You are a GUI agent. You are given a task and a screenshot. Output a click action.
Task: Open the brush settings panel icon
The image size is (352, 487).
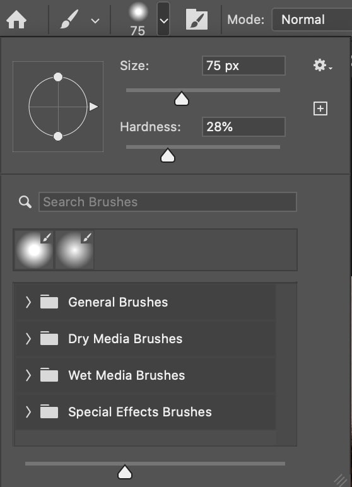click(x=197, y=20)
